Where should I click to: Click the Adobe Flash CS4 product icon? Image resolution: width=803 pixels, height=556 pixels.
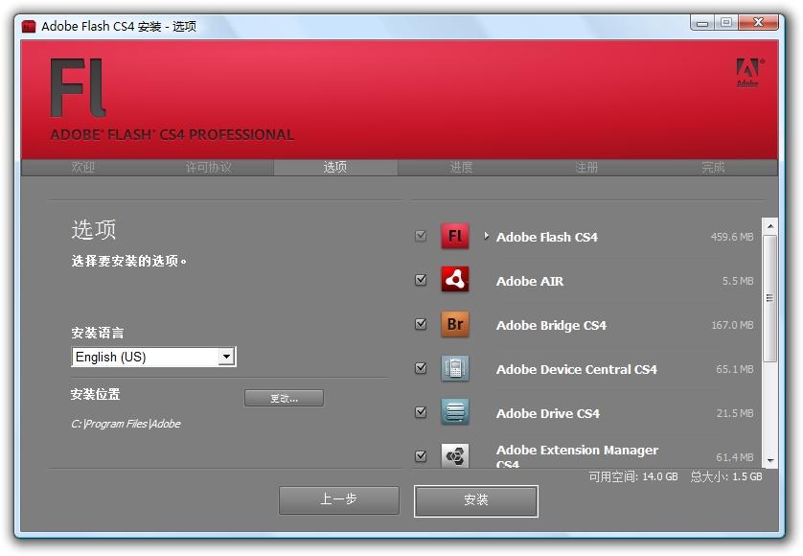[x=455, y=236]
